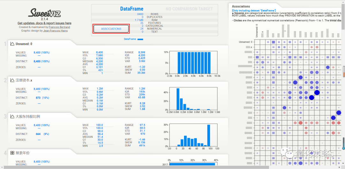Screen dimensions: 345x169
Task: Click the Associations panel title
Action: coord(241,6)
